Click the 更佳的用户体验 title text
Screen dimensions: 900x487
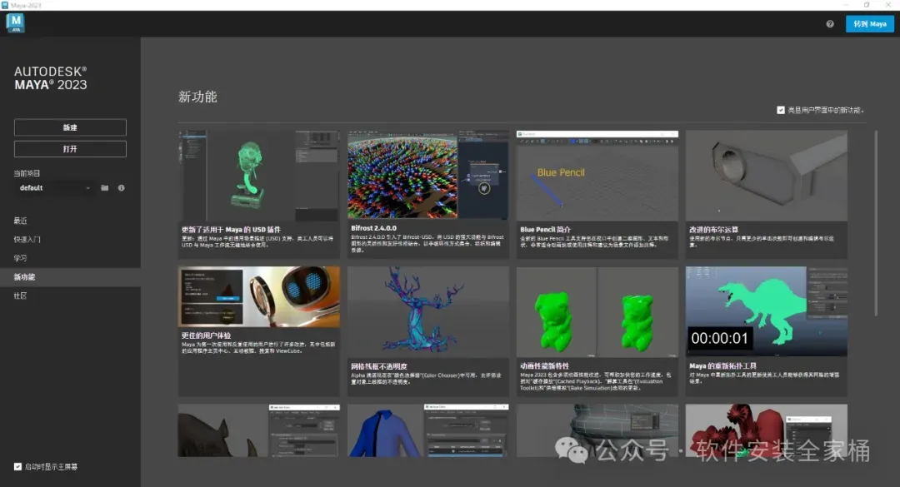(206, 335)
